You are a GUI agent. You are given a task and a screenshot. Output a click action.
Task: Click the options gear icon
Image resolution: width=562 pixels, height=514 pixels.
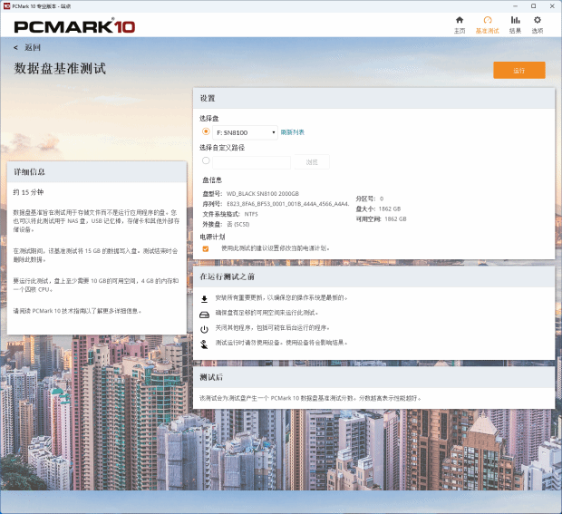coord(538,20)
